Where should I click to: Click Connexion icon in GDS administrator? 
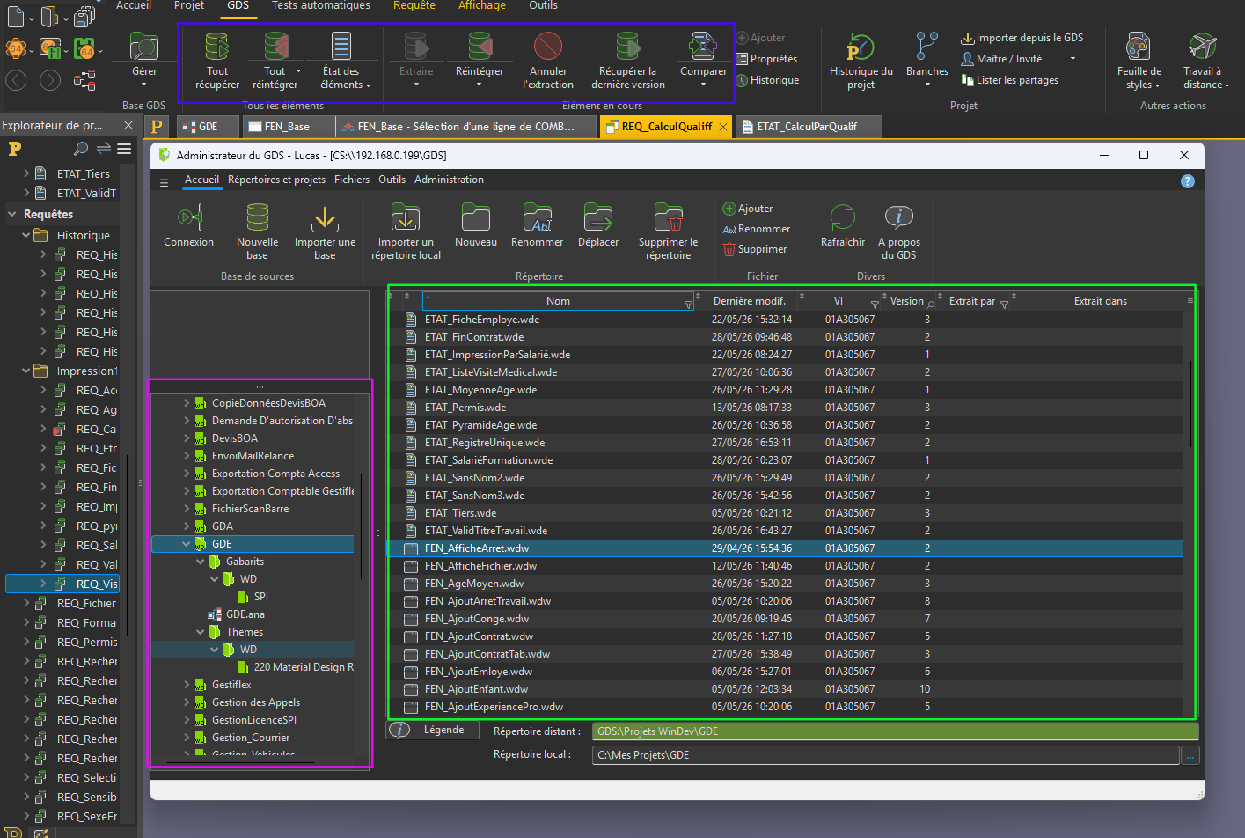pyautogui.click(x=189, y=217)
